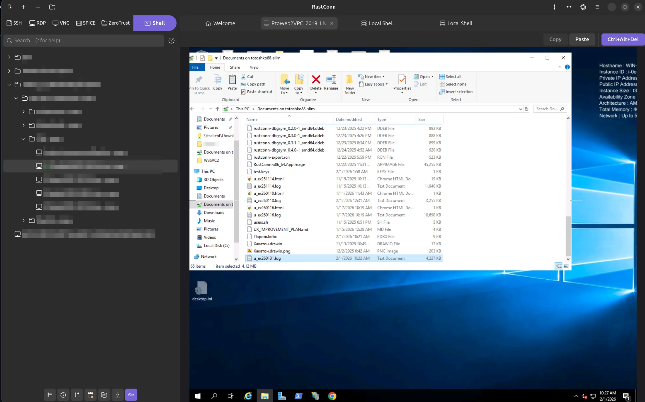Open the View ribbon tab
Screen dimensions: 645x402
[254, 67]
